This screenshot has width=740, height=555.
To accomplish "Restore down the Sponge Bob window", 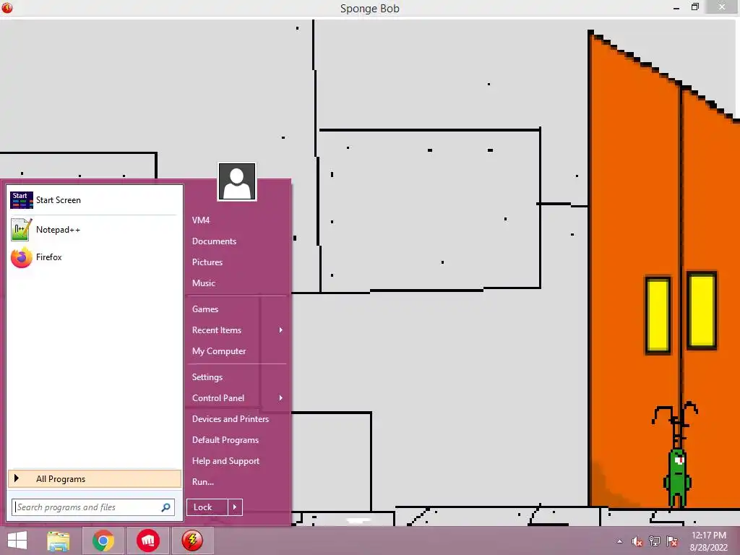I will point(695,7).
